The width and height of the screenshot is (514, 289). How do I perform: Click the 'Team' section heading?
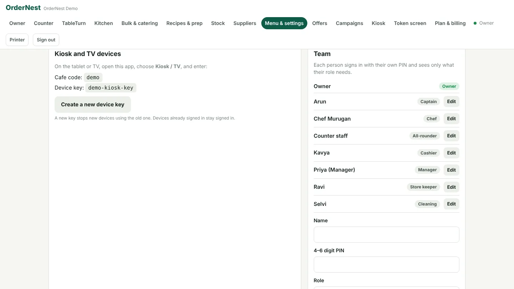[x=322, y=54]
